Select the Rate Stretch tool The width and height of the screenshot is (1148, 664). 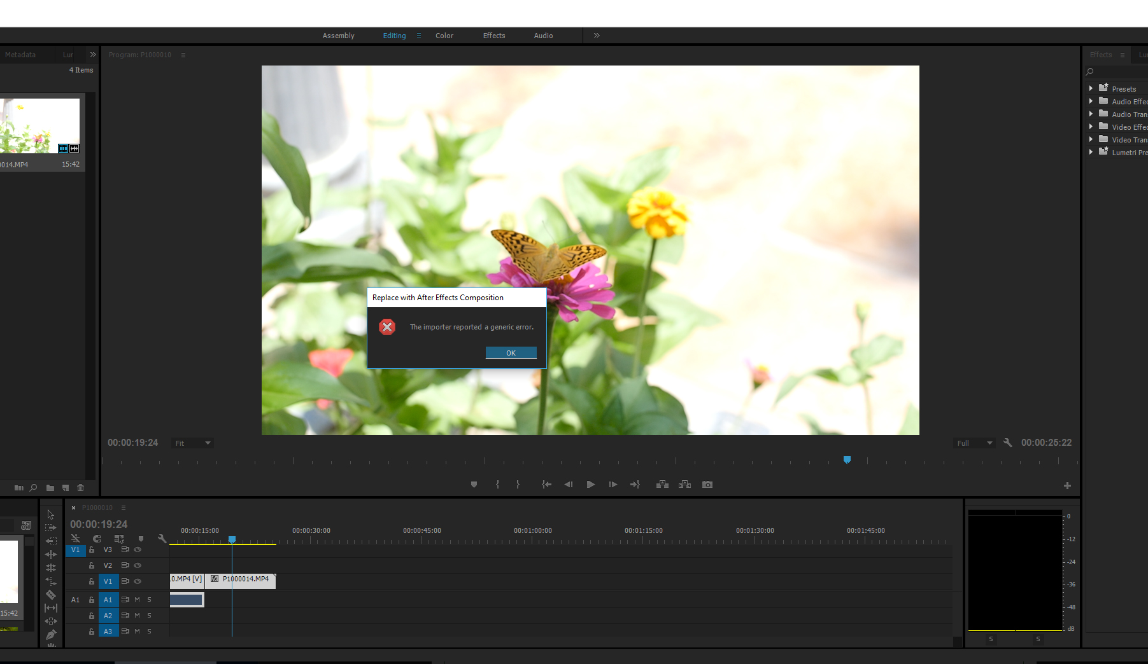point(51,581)
